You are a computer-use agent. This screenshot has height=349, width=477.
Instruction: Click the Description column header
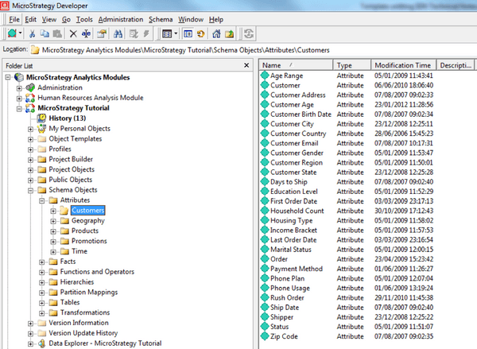click(456, 65)
